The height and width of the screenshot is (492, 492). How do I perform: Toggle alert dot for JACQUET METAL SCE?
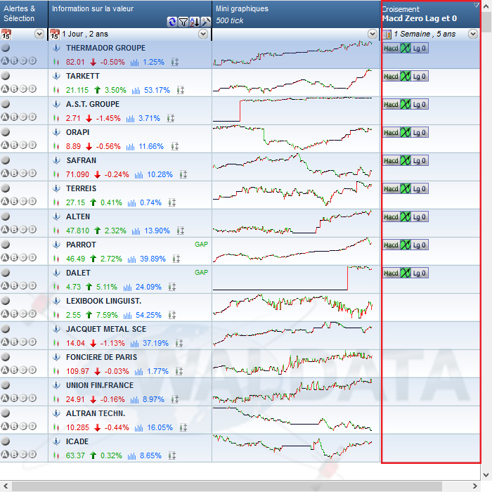click(6, 329)
